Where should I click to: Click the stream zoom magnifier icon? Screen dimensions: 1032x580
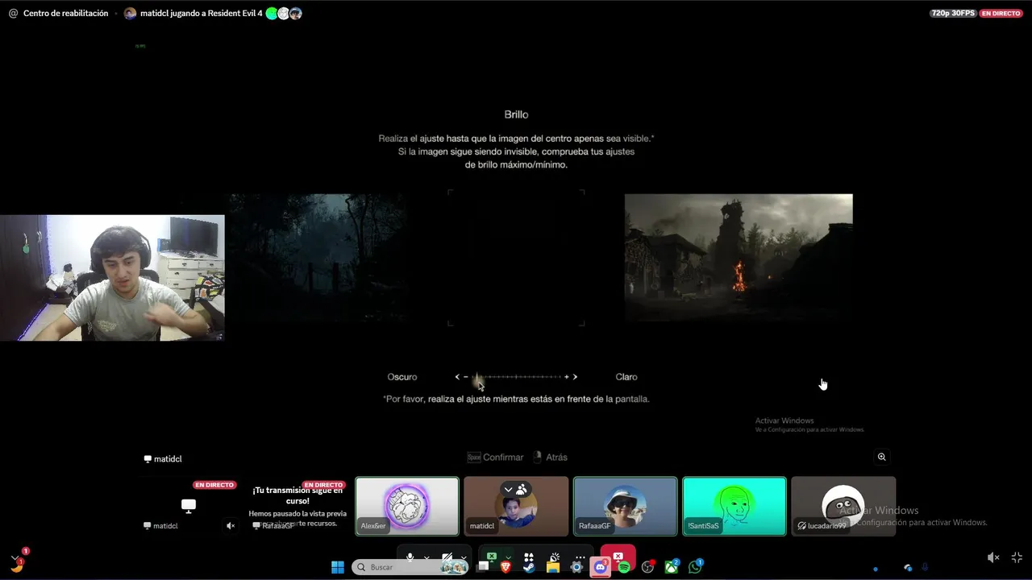881,457
